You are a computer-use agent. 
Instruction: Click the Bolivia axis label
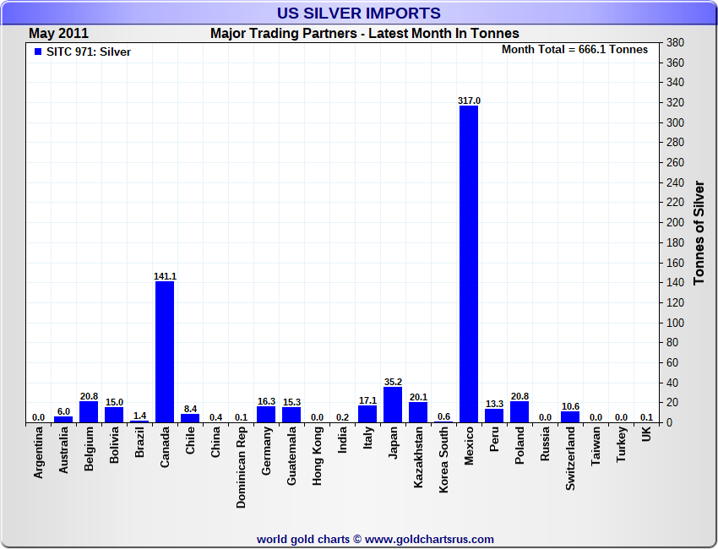pos(114,444)
